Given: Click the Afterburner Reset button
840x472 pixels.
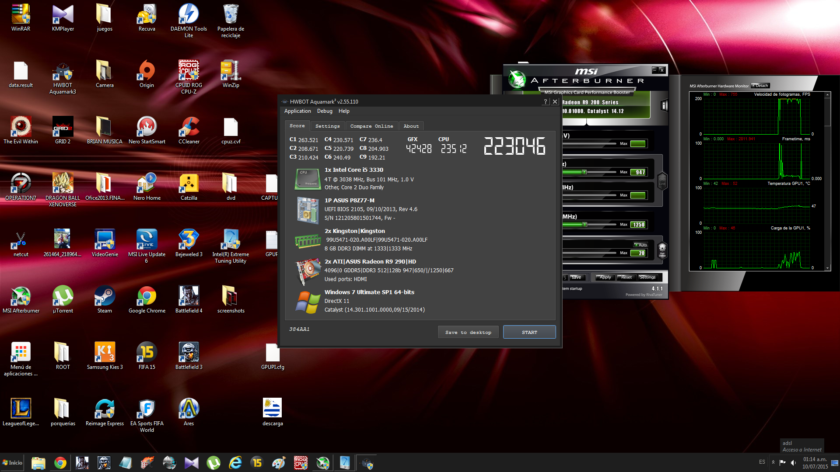Looking at the screenshot, I should (x=626, y=277).
